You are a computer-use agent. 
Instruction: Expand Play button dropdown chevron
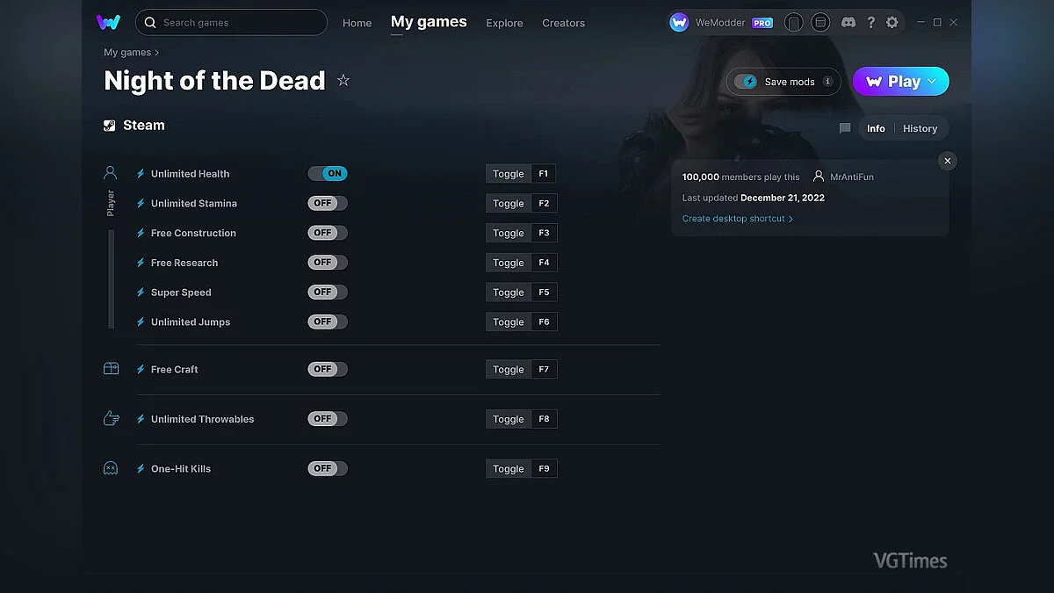[x=933, y=82]
